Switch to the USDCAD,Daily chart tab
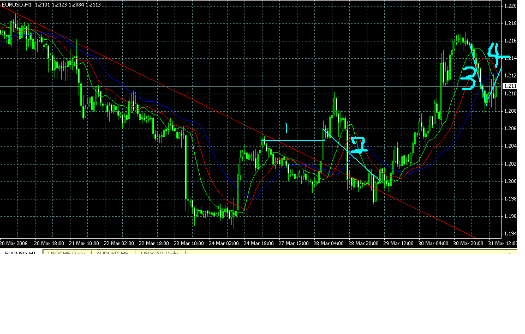 click(159, 252)
